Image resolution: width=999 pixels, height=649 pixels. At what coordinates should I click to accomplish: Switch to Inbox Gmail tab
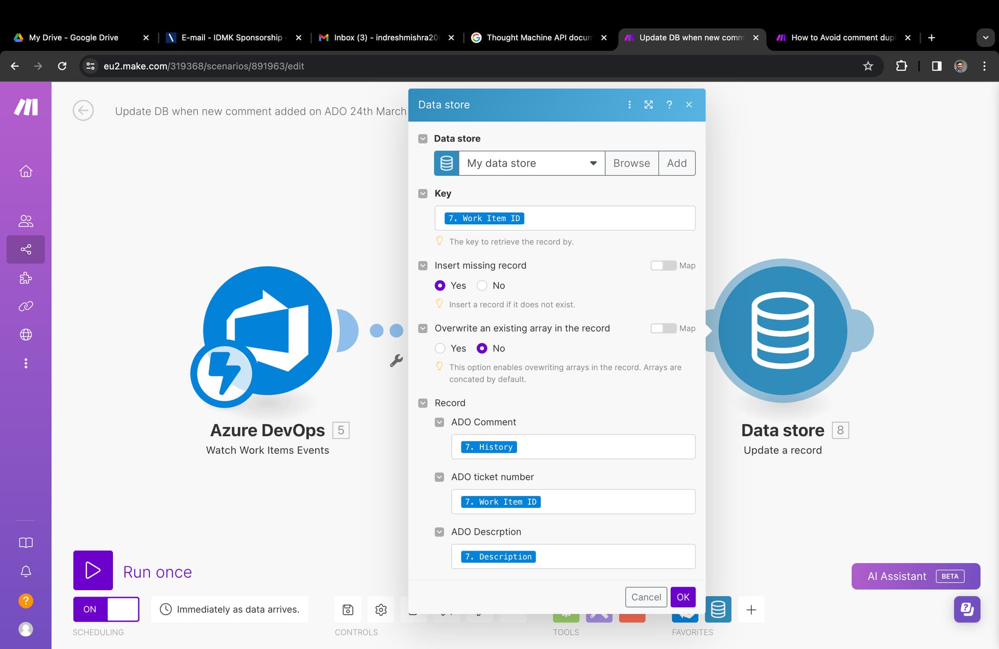click(x=385, y=37)
